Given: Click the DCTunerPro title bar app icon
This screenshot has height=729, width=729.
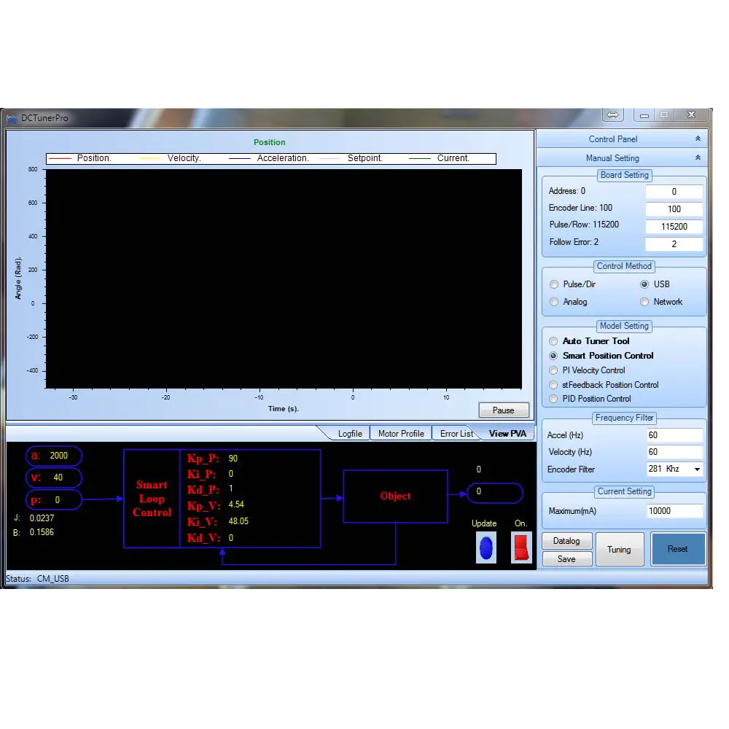Looking at the screenshot, I should pos(12,118).
